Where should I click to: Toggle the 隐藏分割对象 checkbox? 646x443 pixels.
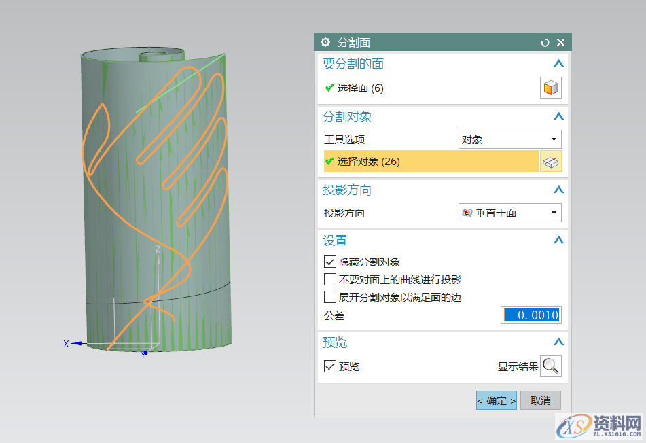pyautogui.click(x=330, y=262)
